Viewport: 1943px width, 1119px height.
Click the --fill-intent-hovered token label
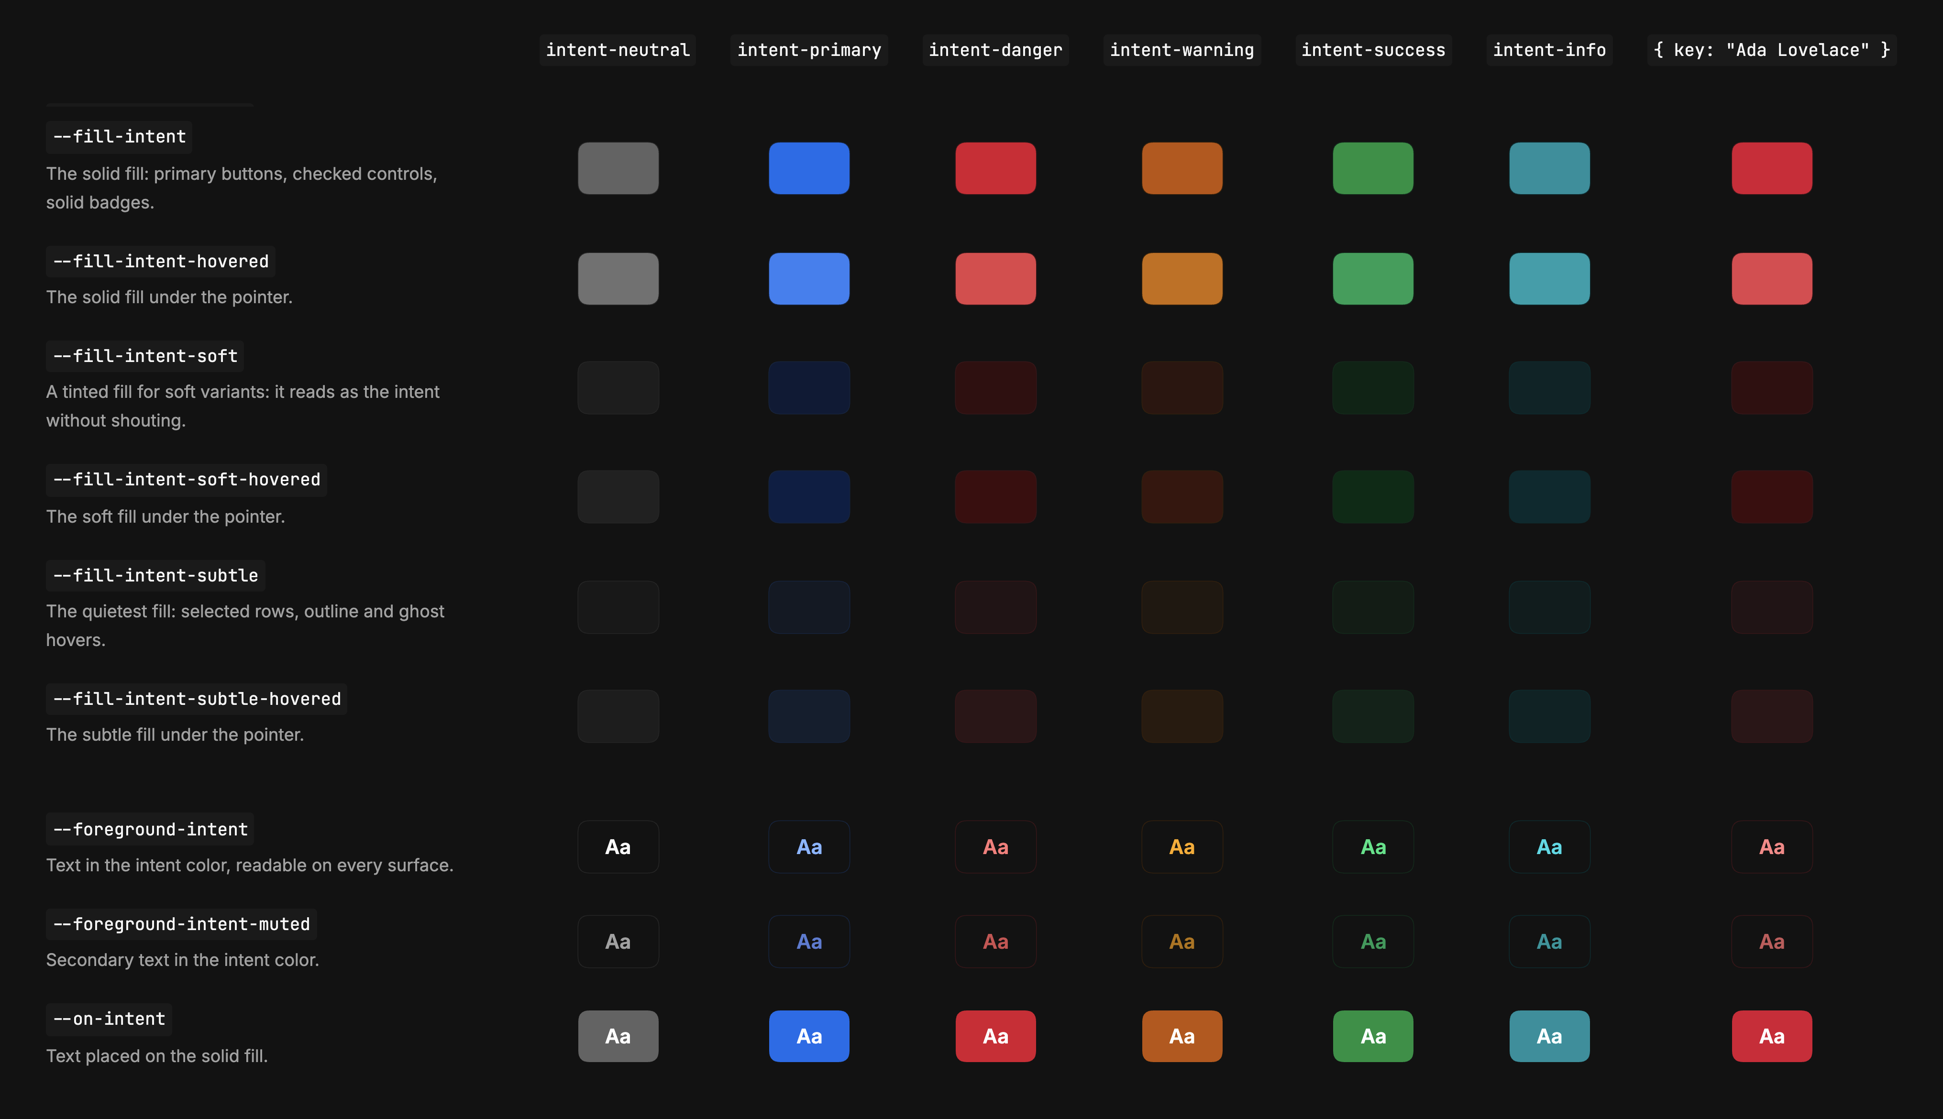pos(161,261)
